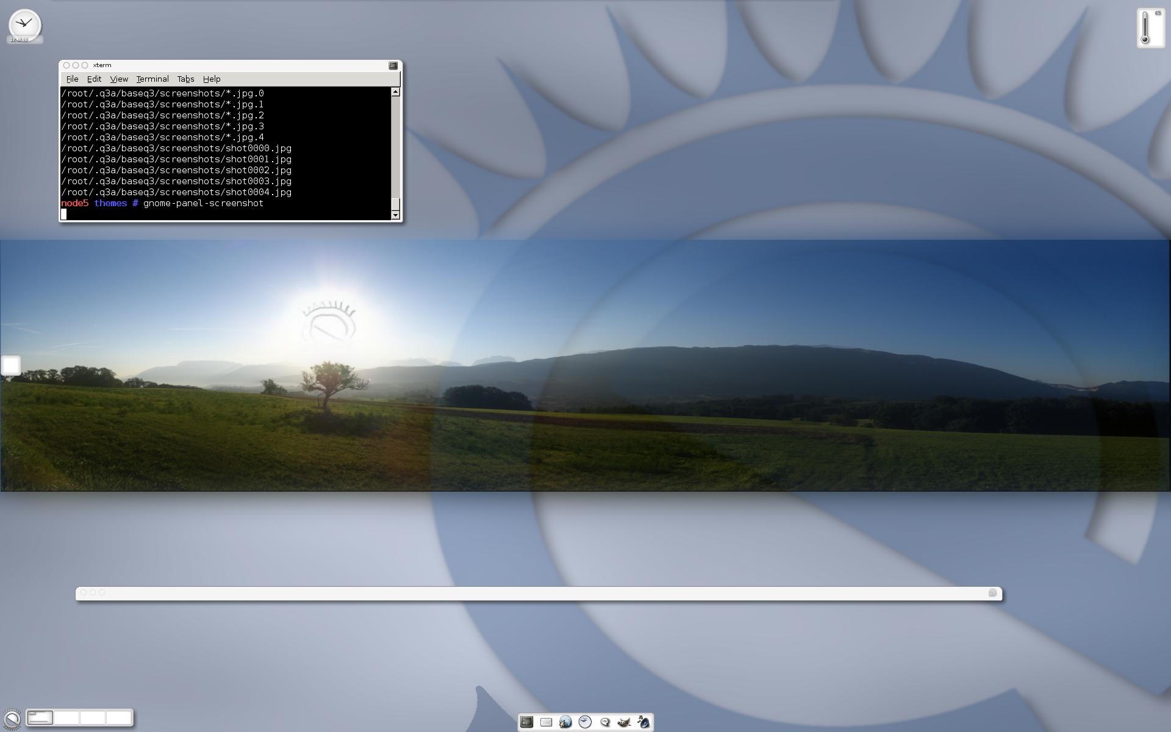1171x732 pixels.
Task: Open the music speaker launcher
Action: [x=643, y=722]
